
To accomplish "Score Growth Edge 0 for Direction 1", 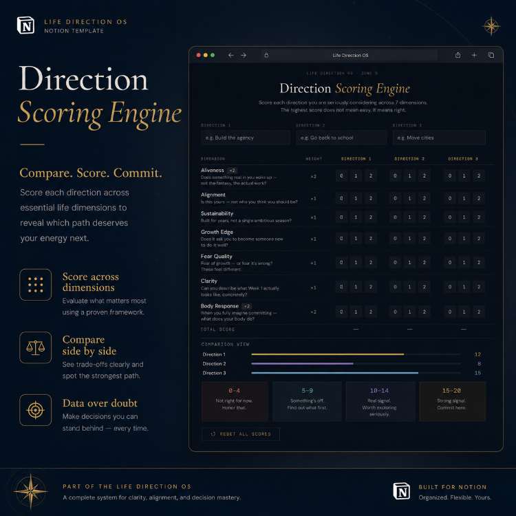I will pyautogui.click(x=341, y=238).
